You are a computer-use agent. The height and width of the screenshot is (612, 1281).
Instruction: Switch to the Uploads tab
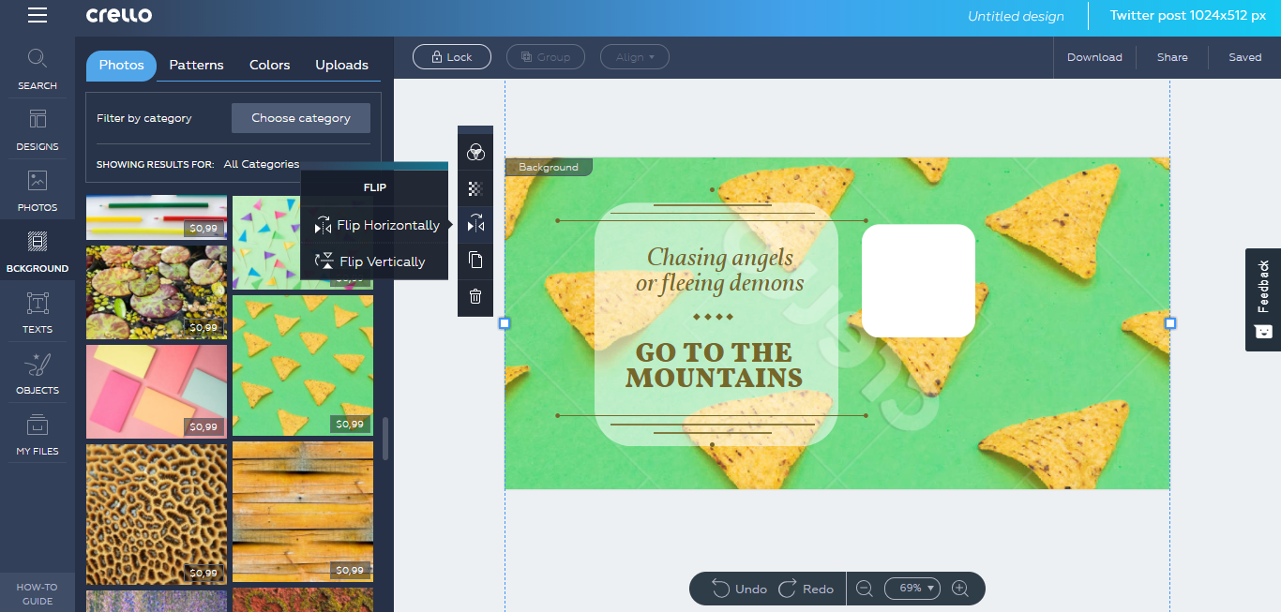[x=341, y=65]
